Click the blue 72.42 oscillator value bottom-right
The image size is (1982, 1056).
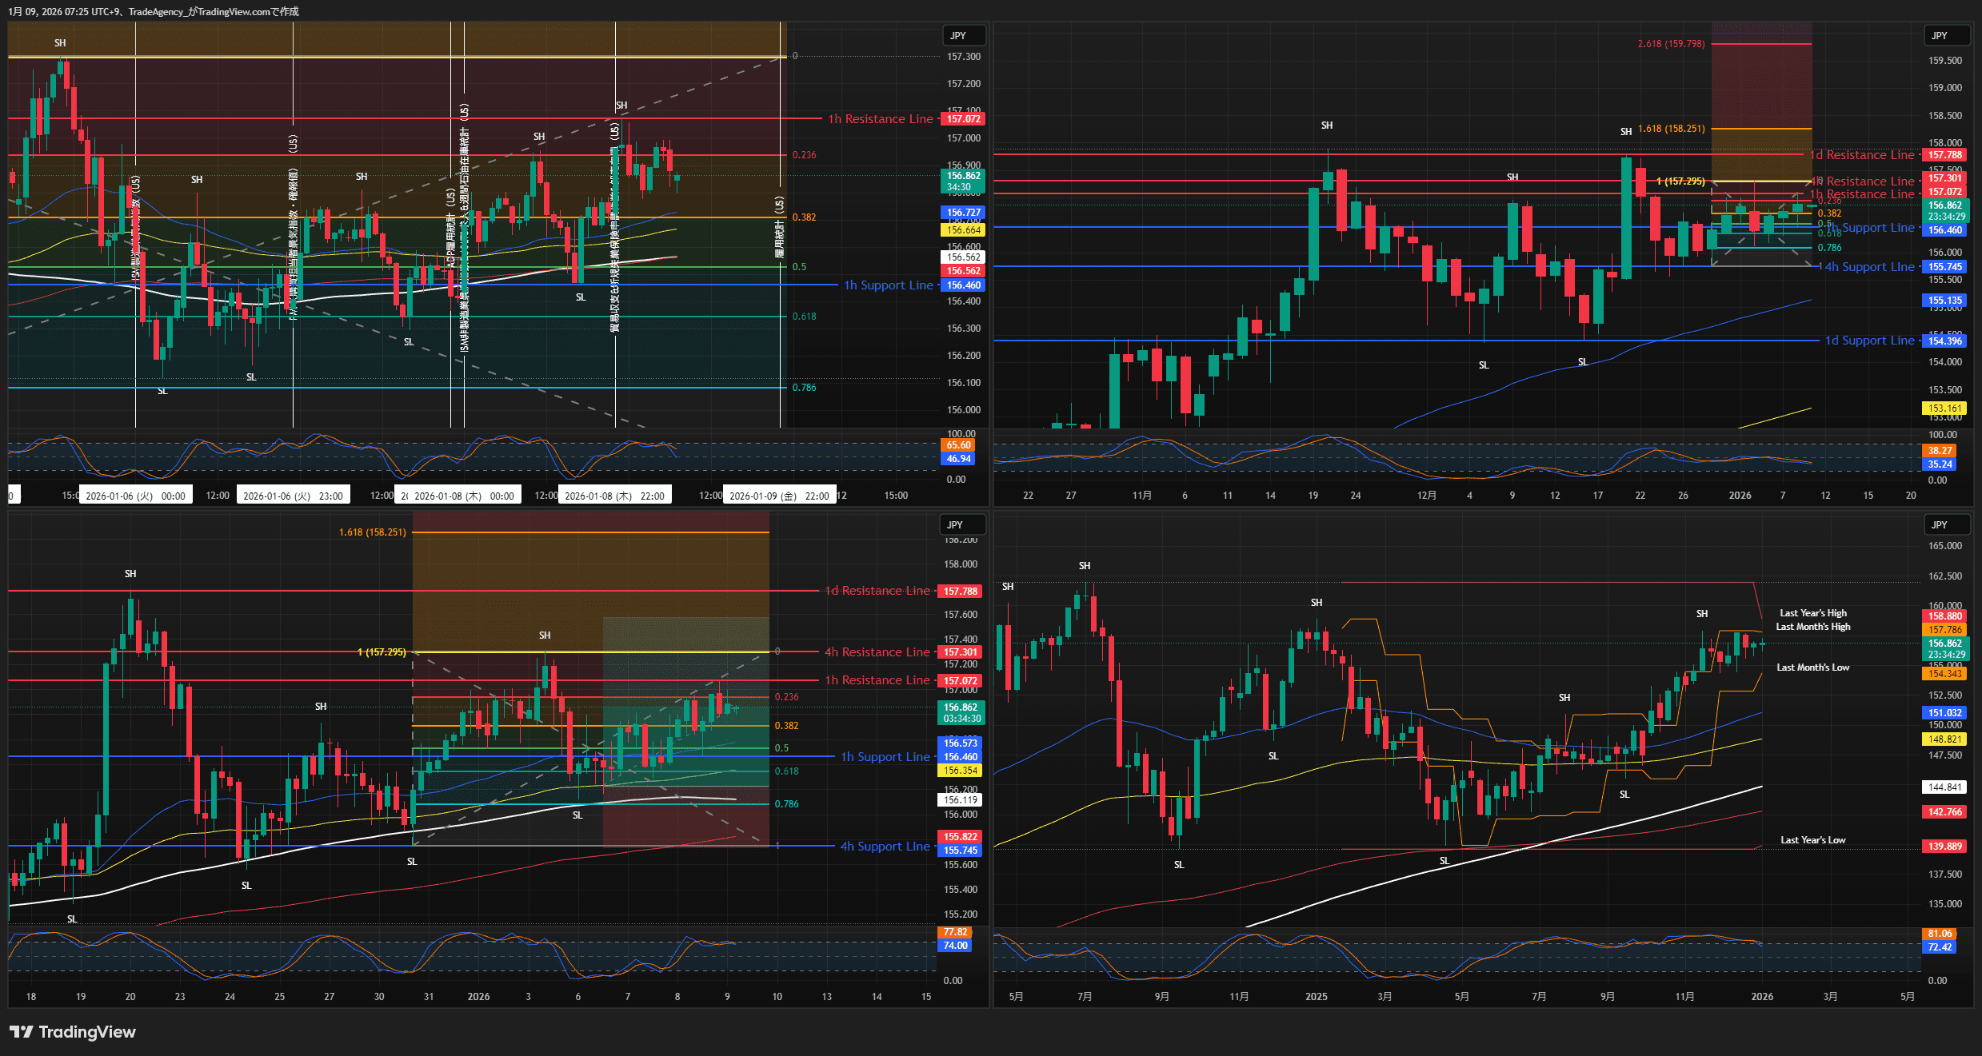[1940, 947]
